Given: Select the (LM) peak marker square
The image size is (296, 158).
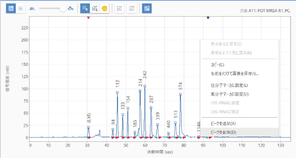Looking at the screenshot, I should [88, 128].
